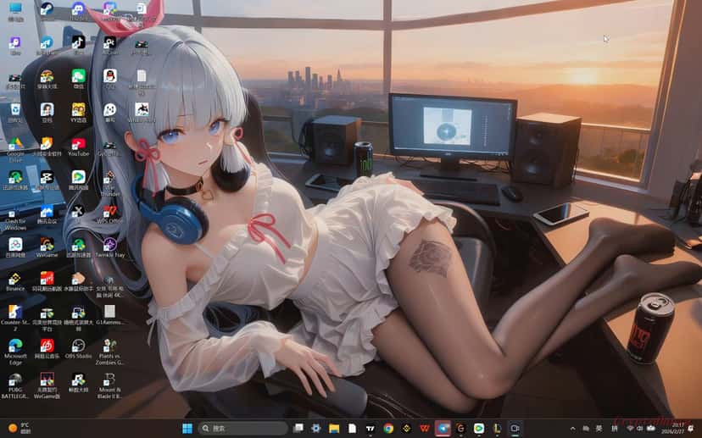Image resolution: width=702 pixels, height=438 pixels.
Task: Open the Twinkle Tray shortcut
Action: tap(109, 247)
